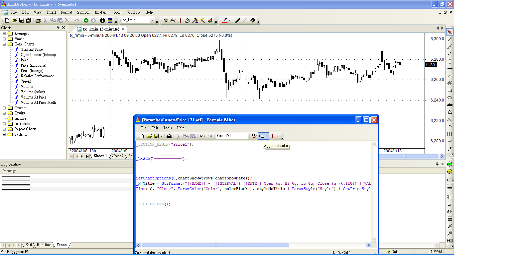Click the pen color red swatch icon
510x267 pixels.
point(225,20)
